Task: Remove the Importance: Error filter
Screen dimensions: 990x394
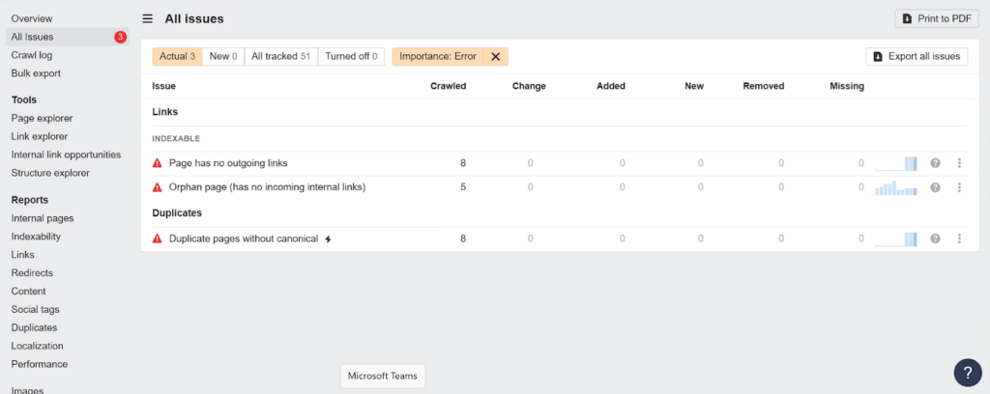Action: pos(495,57)
